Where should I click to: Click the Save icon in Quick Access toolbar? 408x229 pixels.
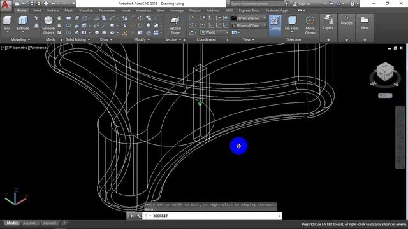click(31, 4)
